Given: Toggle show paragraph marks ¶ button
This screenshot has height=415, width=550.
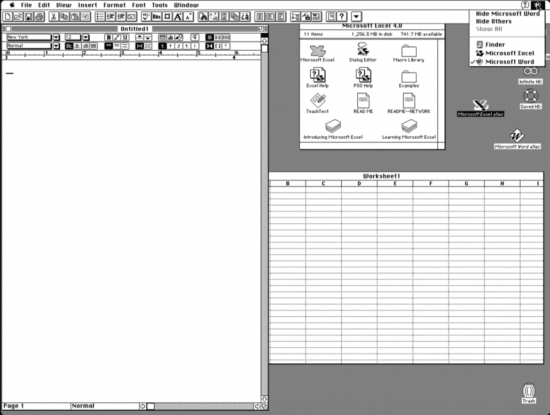Looking at the screenshot, I should pyautogui.click(x=195, y=37).
